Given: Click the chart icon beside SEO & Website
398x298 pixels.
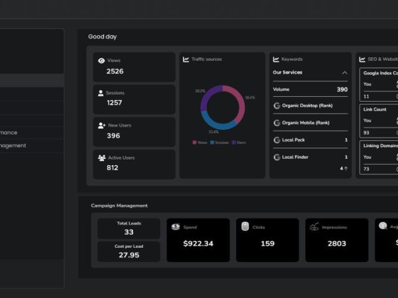Looking at the screenshot, I should pos(362,60).
